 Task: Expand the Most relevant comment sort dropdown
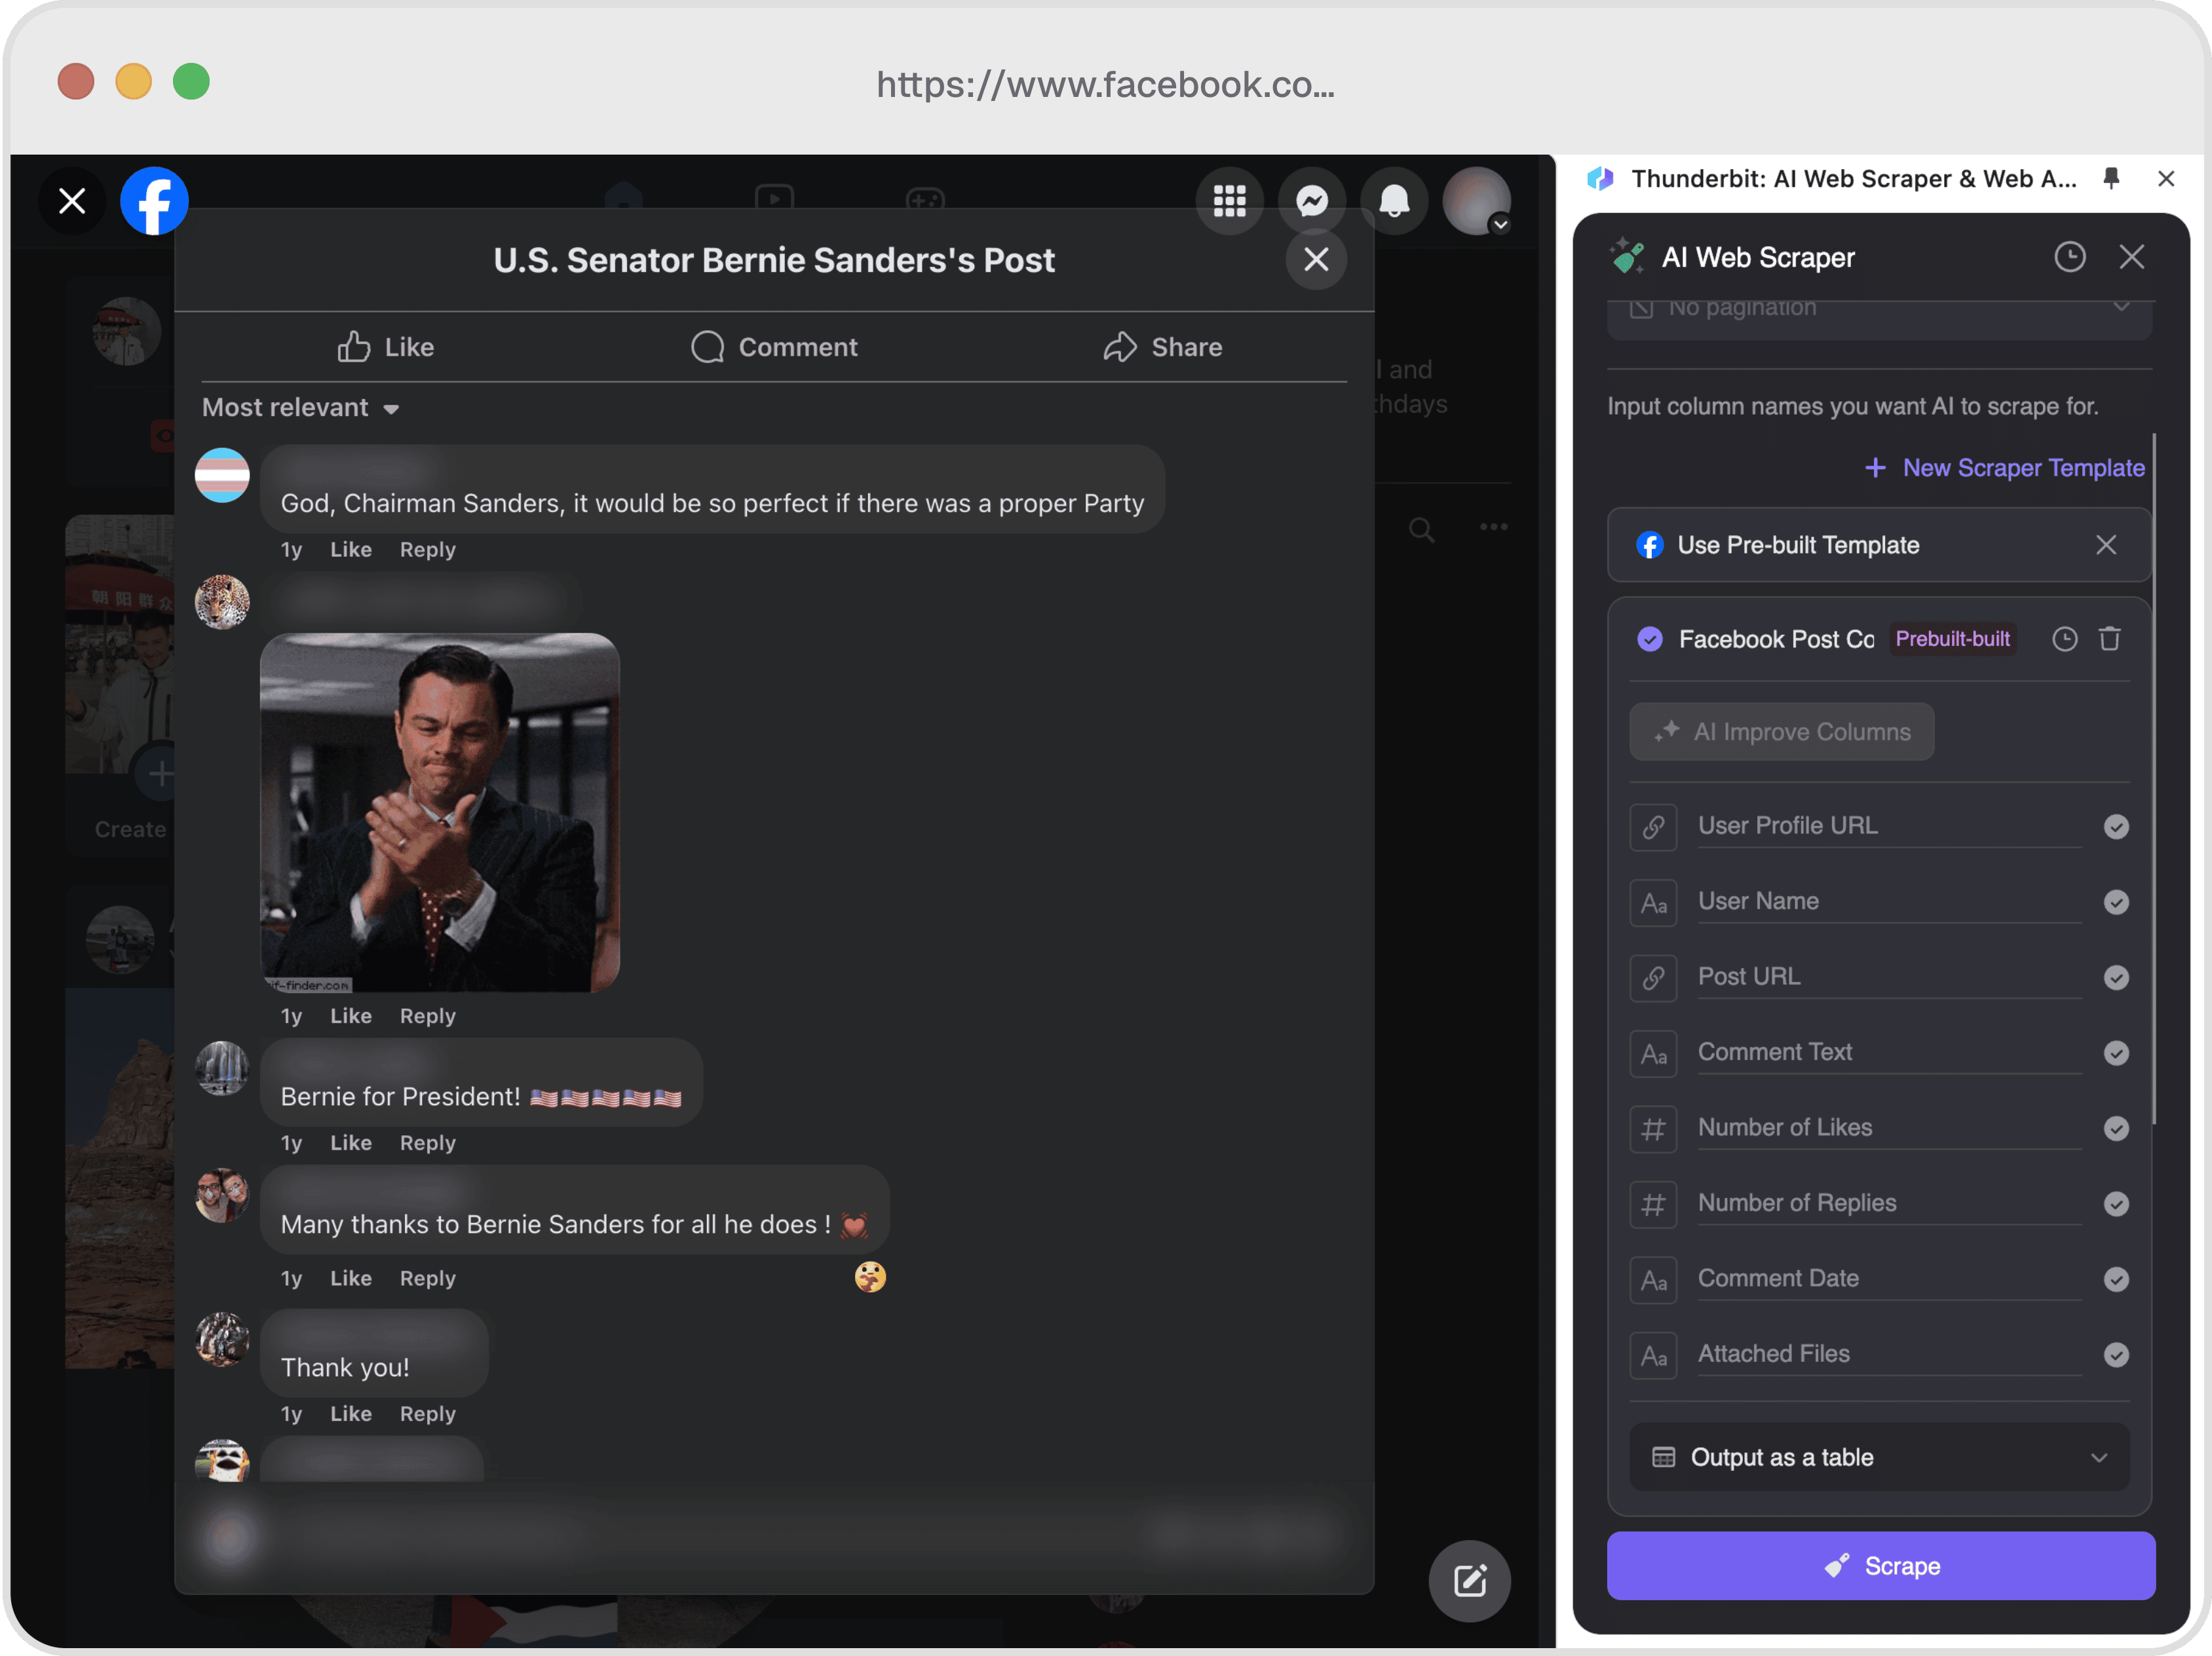coord(300,408)
